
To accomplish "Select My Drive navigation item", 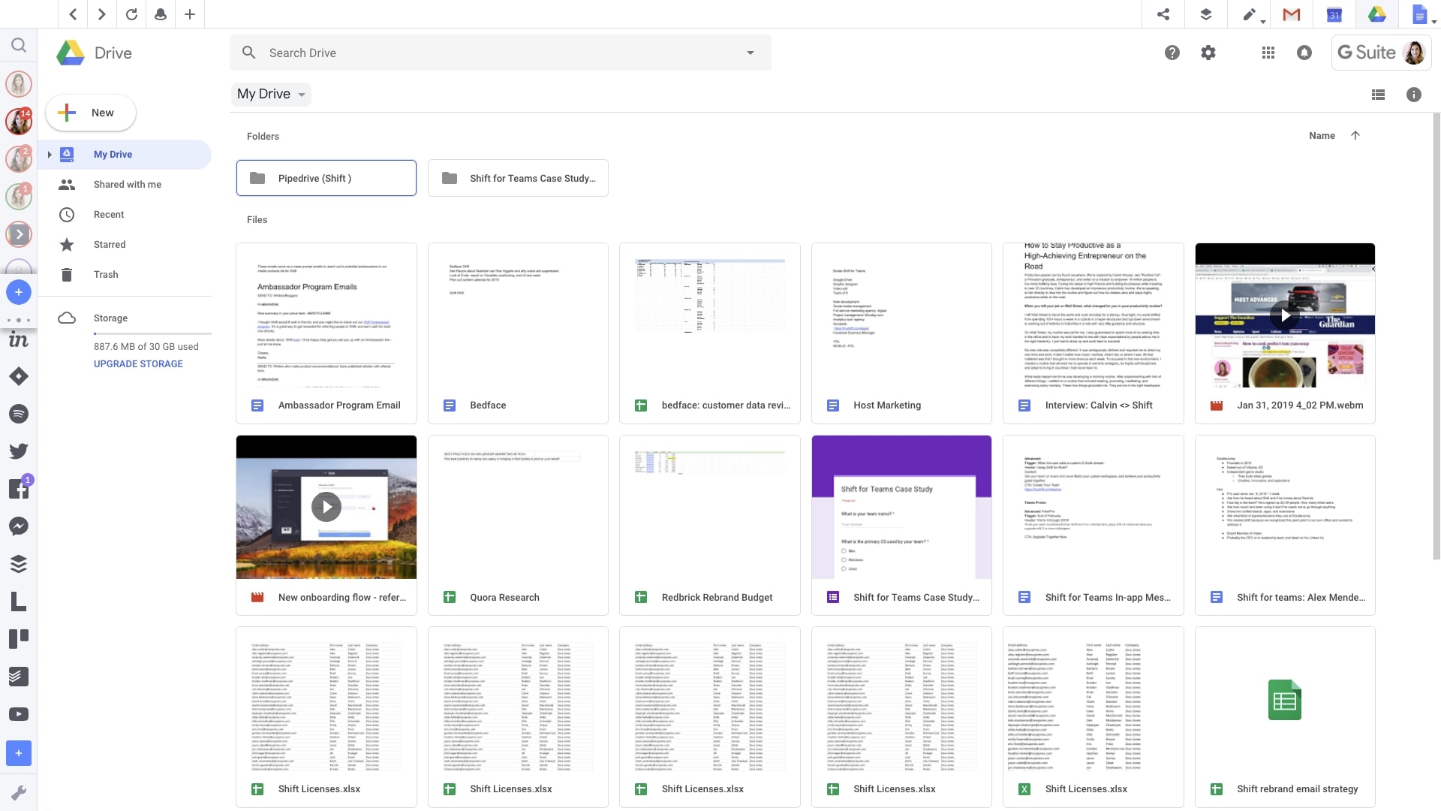I will (112, 153).
